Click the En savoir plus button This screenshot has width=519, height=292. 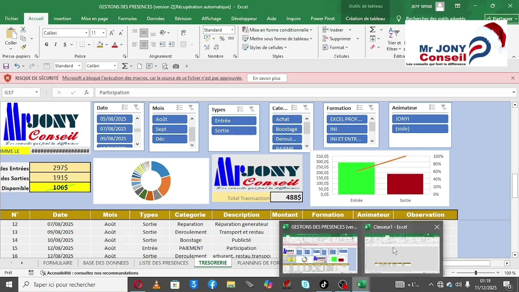(266, 78)
